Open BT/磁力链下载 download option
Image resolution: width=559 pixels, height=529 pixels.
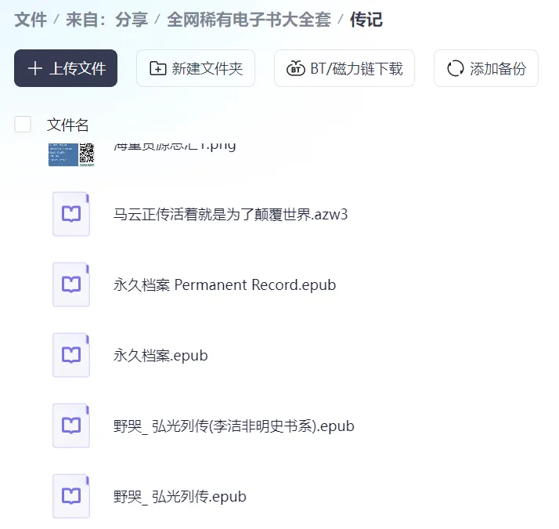pyautogui.click(x=344, y=68)
